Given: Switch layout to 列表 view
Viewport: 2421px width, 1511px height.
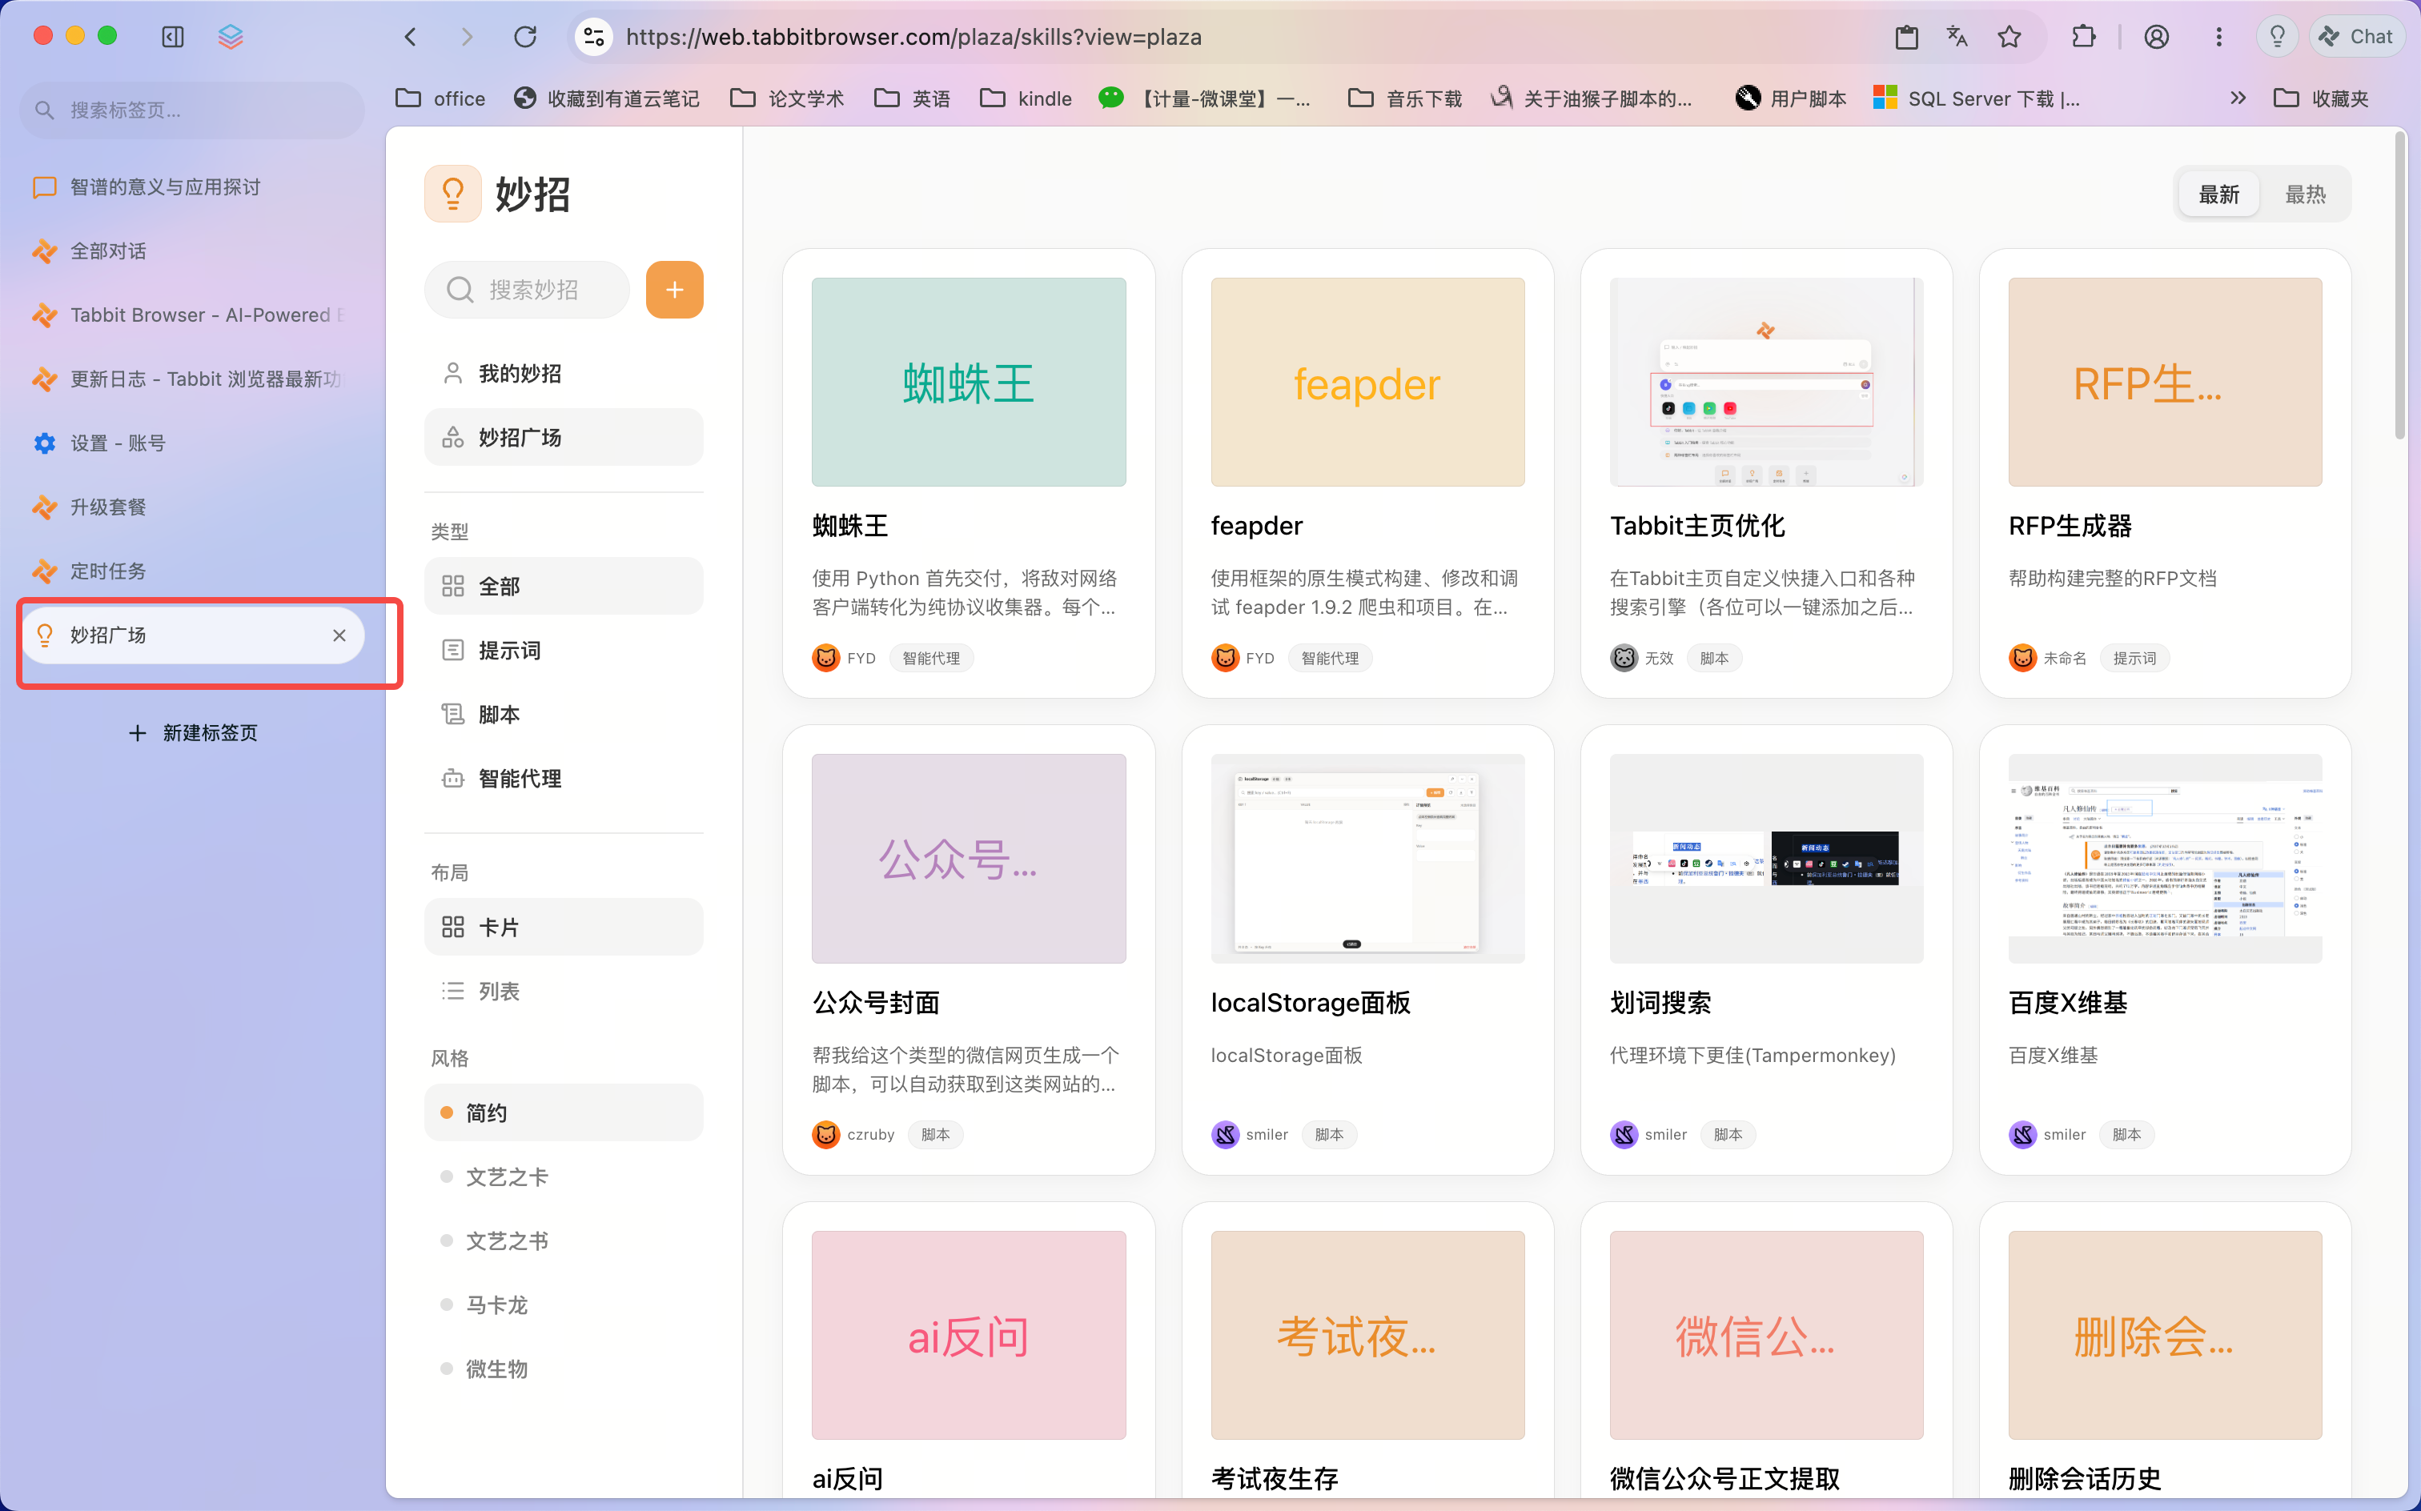Looking at the screenshot, I should pos(564,990).
